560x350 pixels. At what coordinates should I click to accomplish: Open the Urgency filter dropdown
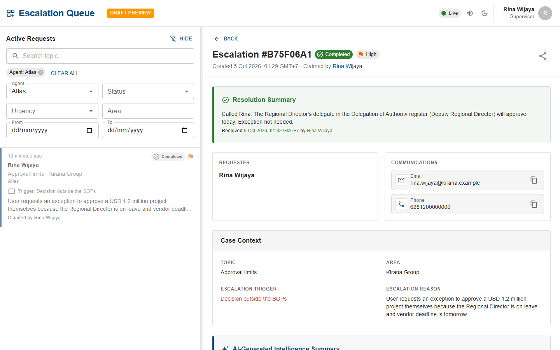(x=52, y=111)
